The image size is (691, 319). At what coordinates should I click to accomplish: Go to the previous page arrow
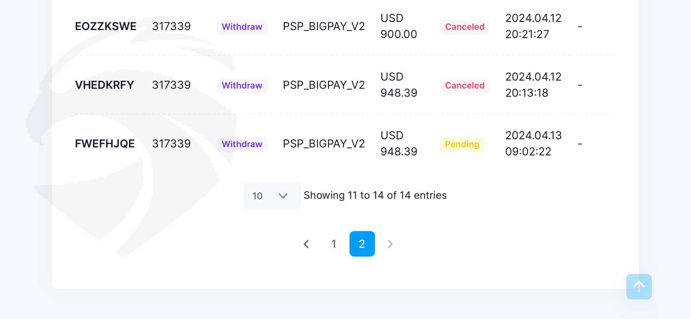click(x=306, y=244)
